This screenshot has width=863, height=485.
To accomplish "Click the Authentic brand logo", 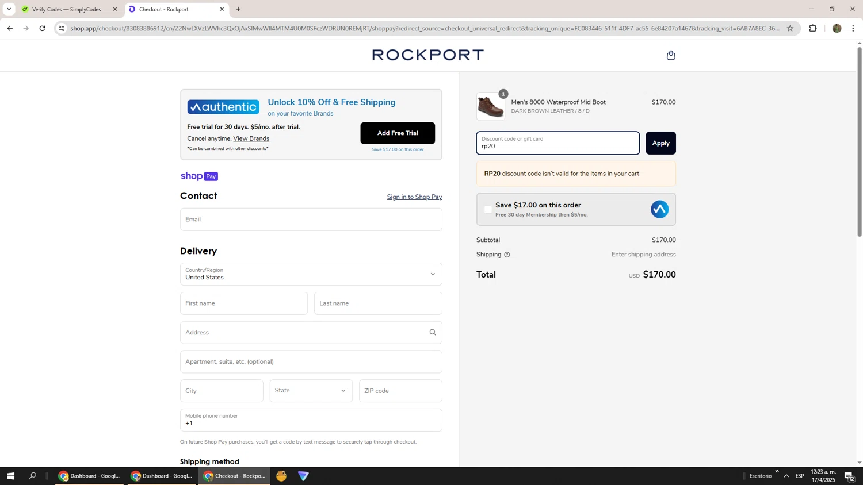I will coord(223,107).
